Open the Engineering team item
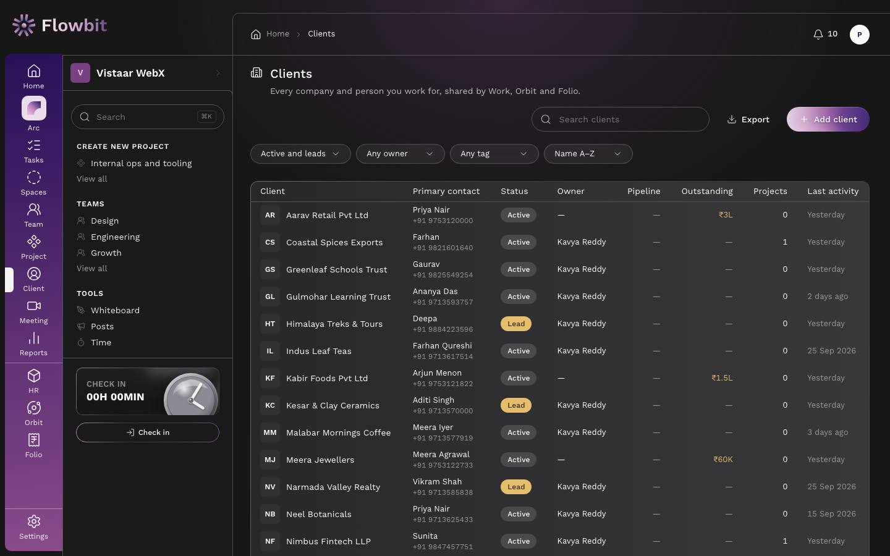890x556 pixels. pyautogui.click(x=115, y=237)
